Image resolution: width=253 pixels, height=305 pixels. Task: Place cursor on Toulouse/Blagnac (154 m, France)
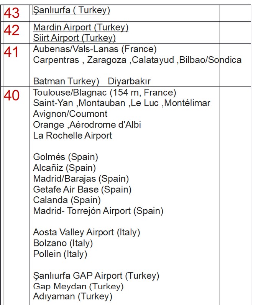click(104, 93)
